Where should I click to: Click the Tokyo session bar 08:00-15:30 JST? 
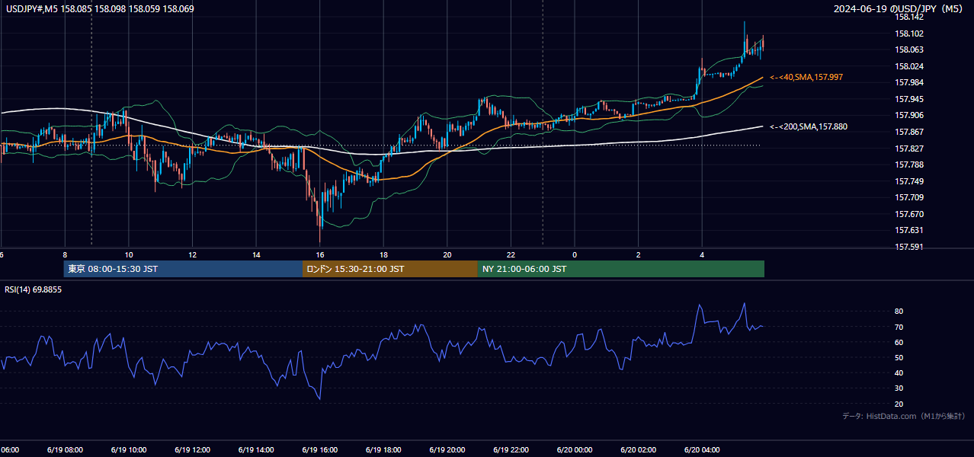tap(183, 269)
